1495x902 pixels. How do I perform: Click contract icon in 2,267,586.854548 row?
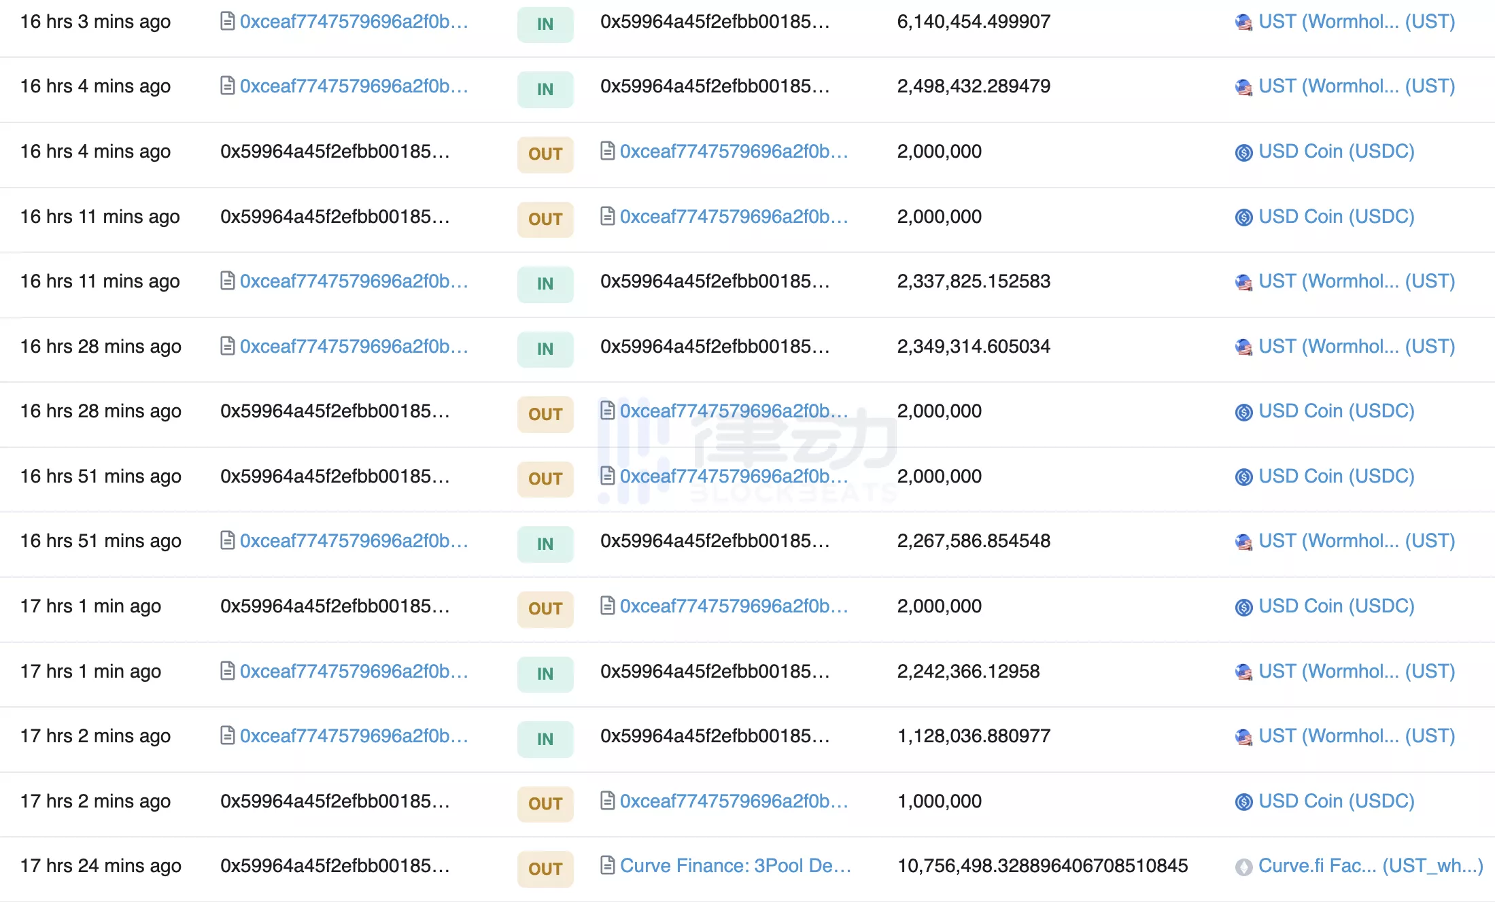pos(228,541)
